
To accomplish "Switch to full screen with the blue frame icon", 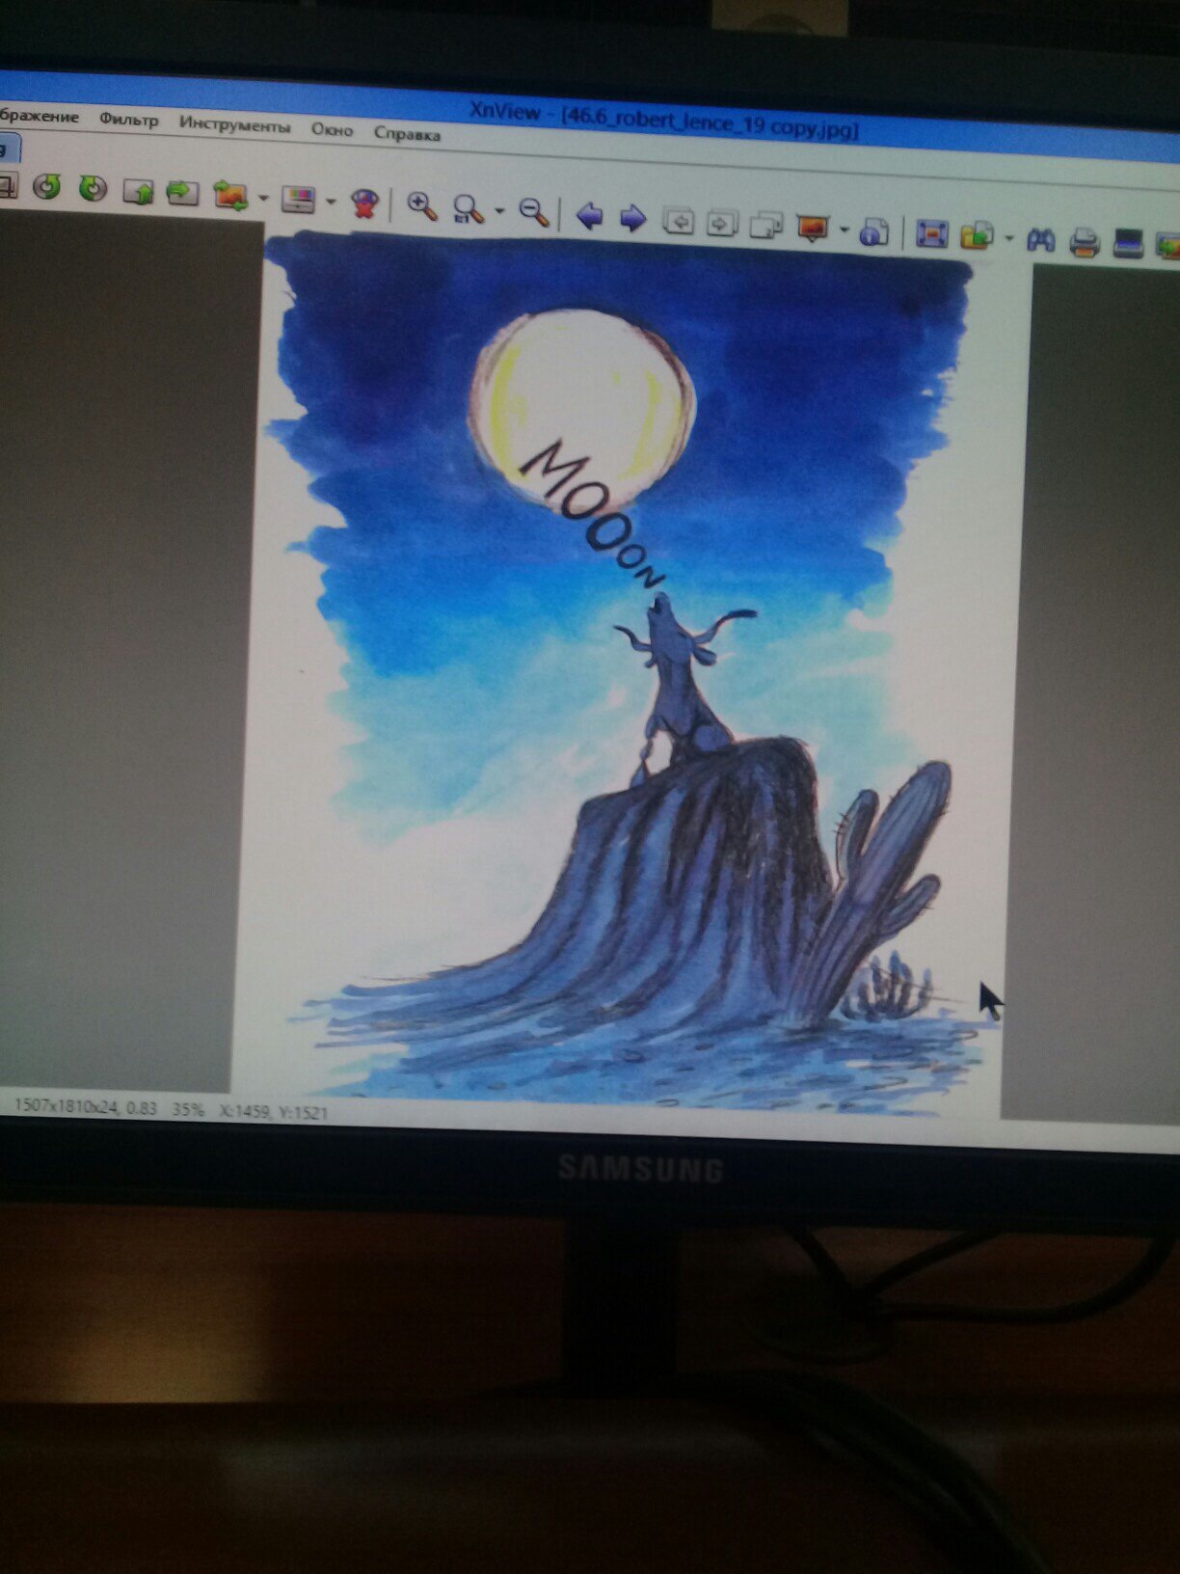I will [931, 233].
